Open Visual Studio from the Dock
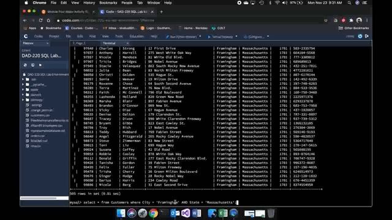 click(x=186, y=213)
